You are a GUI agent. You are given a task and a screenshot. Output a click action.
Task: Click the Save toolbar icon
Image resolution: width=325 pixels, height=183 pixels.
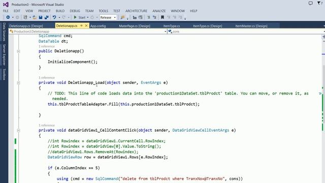coord(41,17)
